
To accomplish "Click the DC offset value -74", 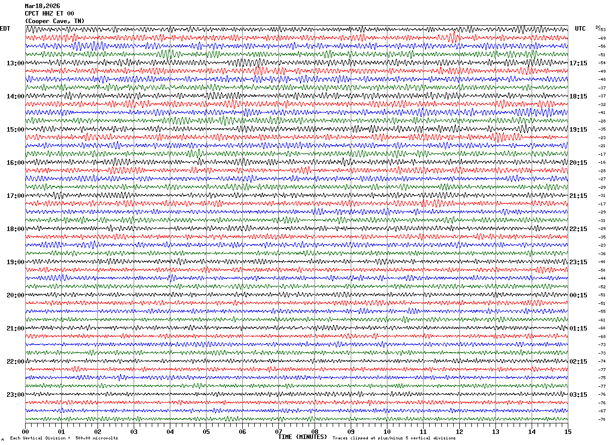I will [601, 361].
